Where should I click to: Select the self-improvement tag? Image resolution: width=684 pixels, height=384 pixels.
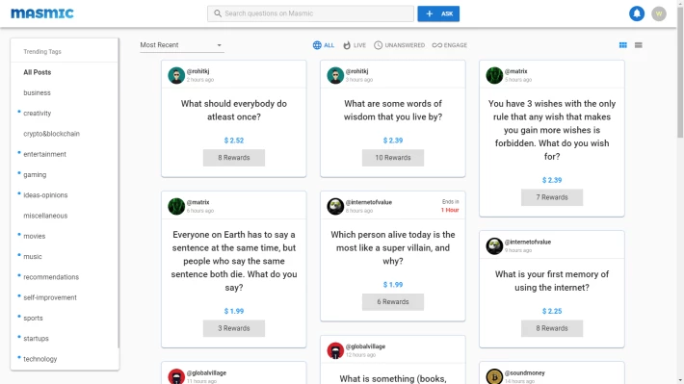(50, 297)
